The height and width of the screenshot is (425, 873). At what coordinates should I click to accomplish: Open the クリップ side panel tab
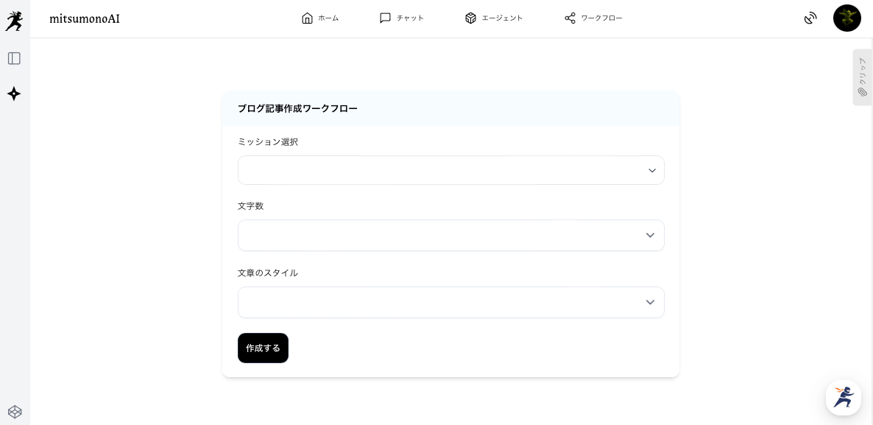pyautogui.click(x=862, y=77)
